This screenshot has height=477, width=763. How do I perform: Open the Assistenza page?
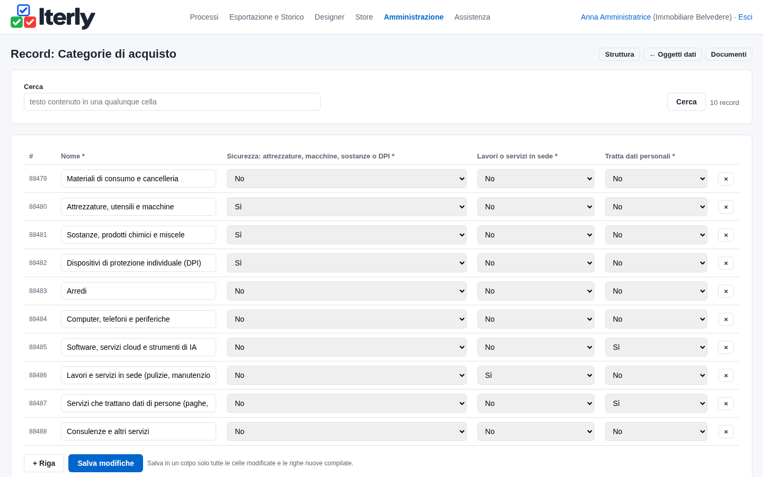[x=472, y=17]
